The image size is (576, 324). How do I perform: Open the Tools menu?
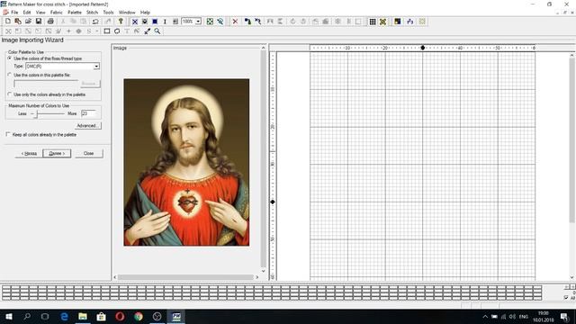(x=108, y=12)
